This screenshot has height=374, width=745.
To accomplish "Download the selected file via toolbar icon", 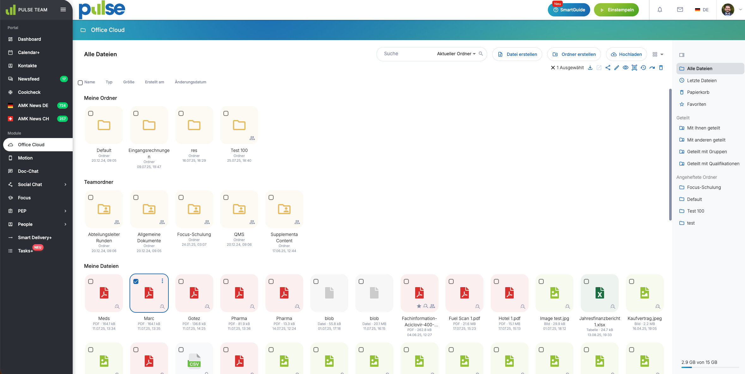I will pos(590,68).
